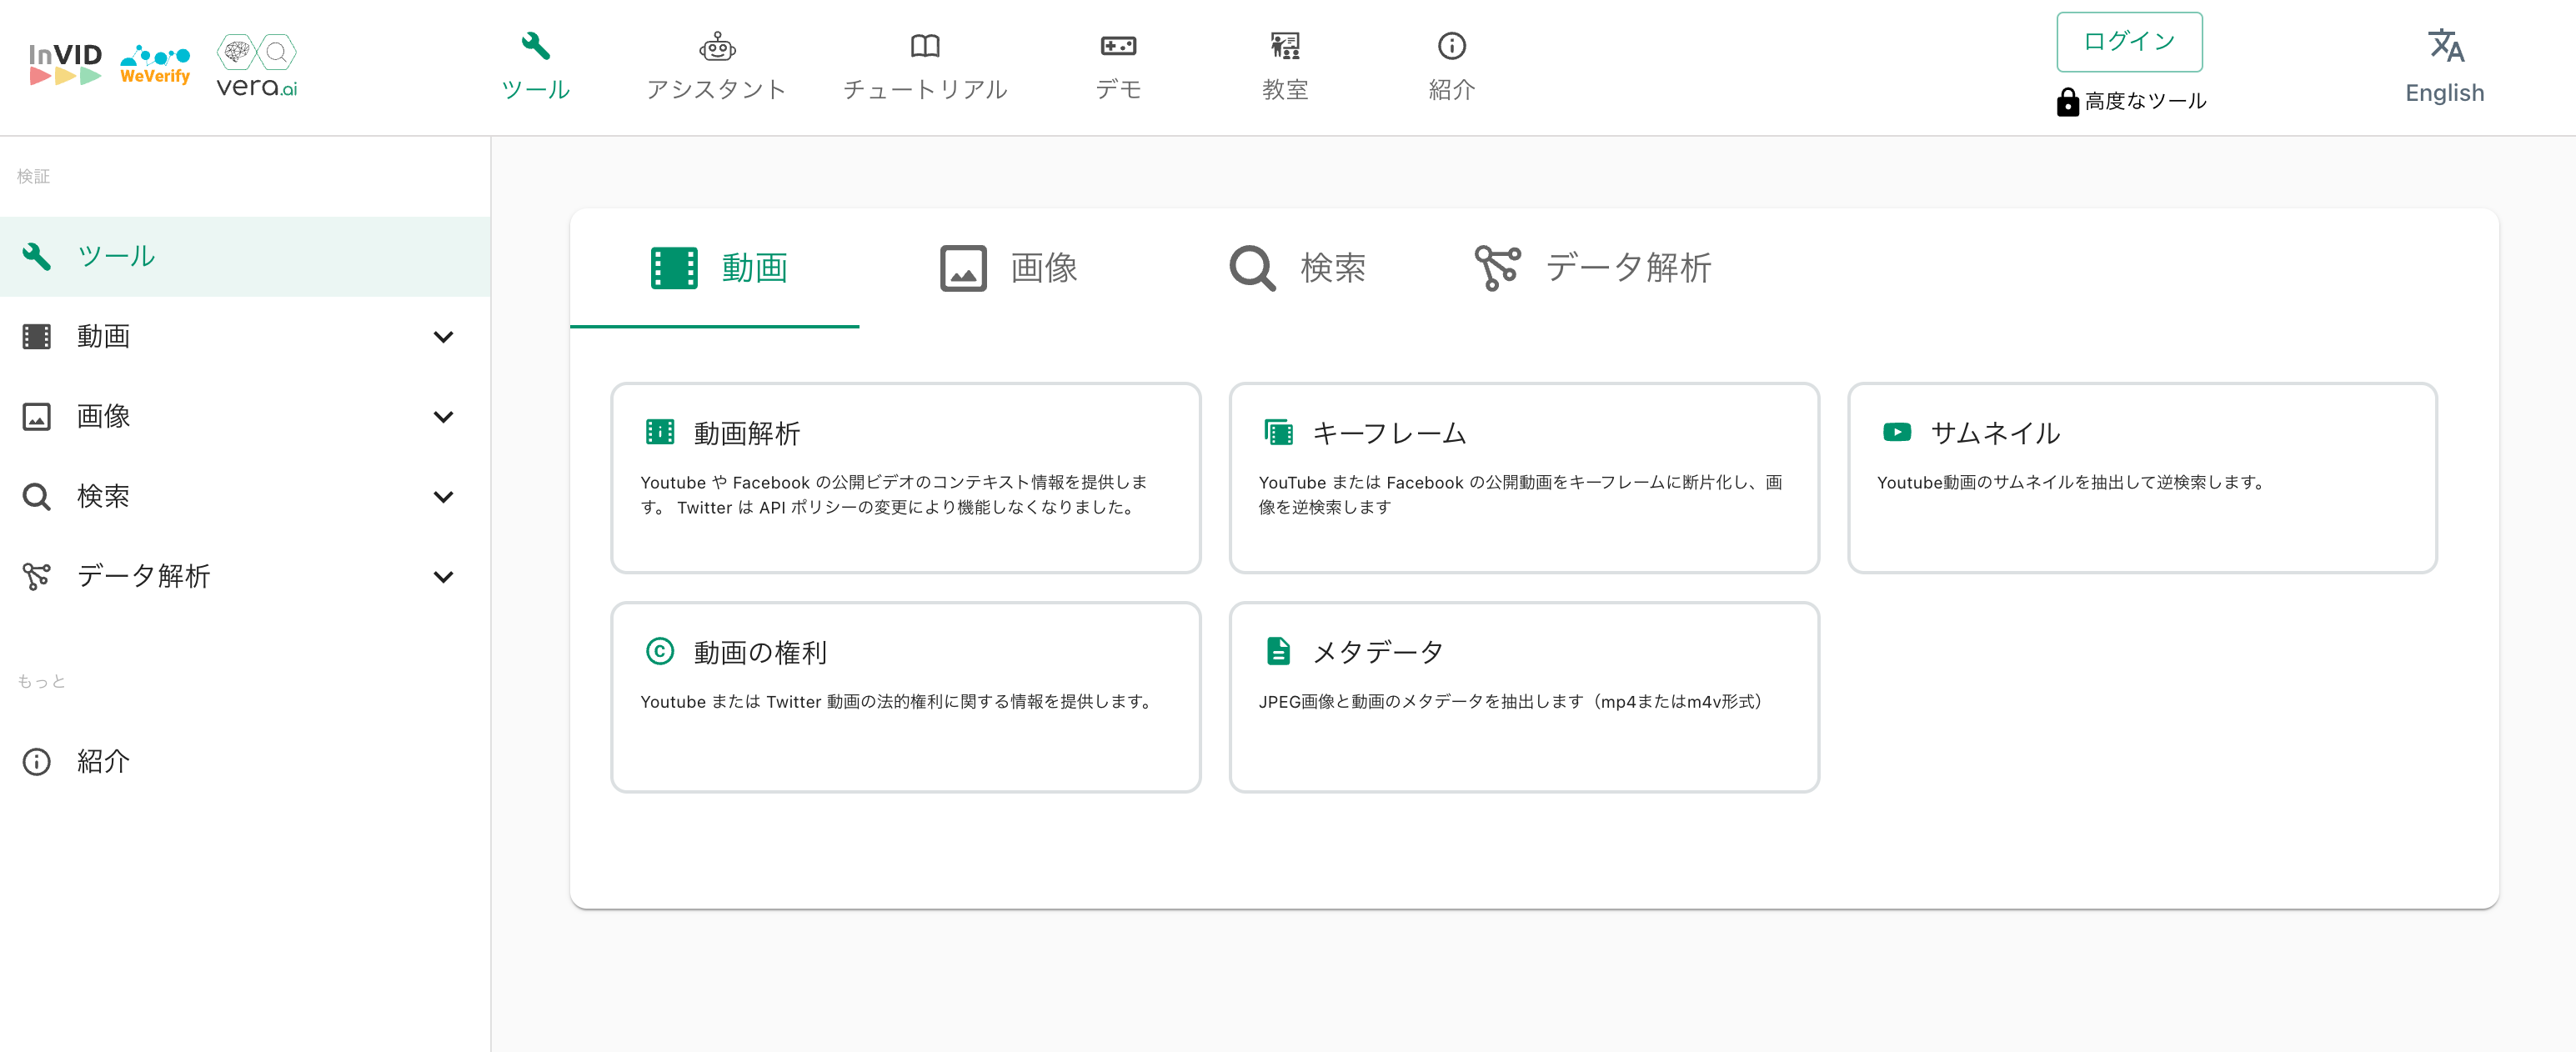Click the translate icon above English
The width and height of the screenshot is (2576, 1052).
click(x=2444, y=45)
